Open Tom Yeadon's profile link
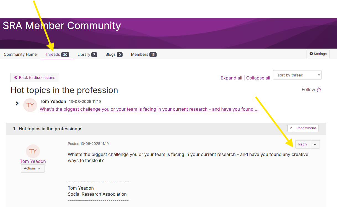This screenshot has width=337, height=207. pos(33,161)
